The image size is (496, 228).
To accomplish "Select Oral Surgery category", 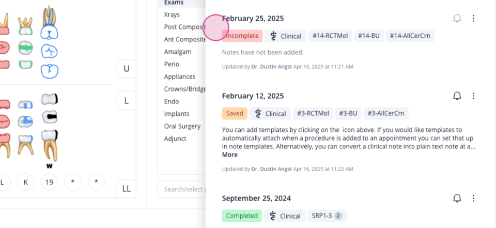I will click(182, 126).
